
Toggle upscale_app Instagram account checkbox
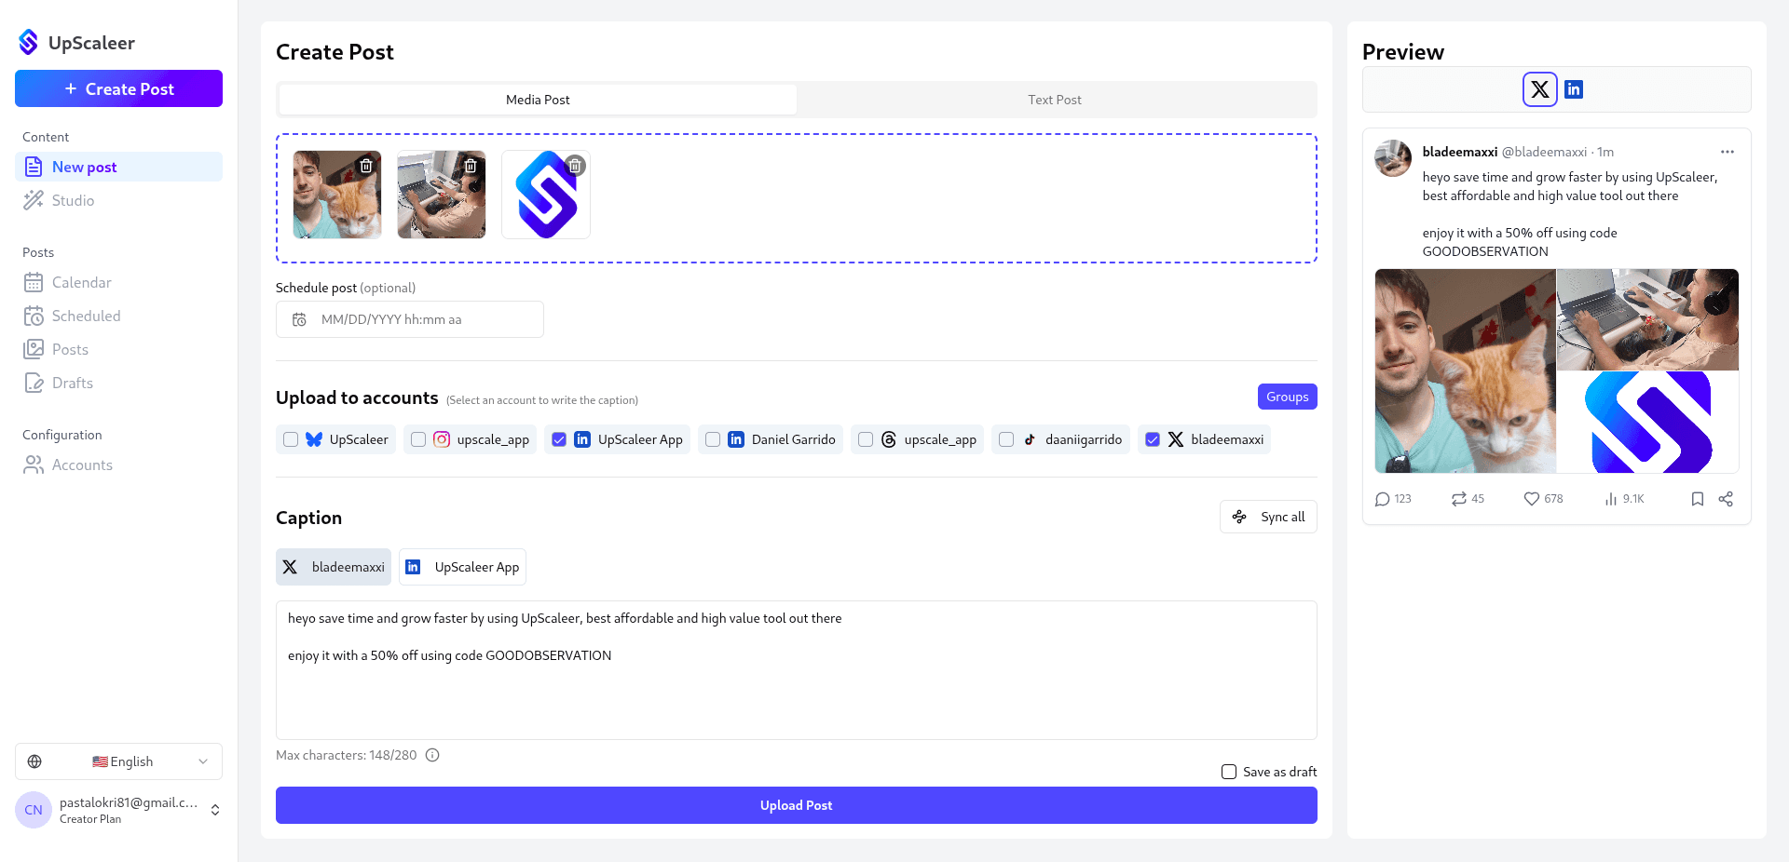tap(418, 439)
